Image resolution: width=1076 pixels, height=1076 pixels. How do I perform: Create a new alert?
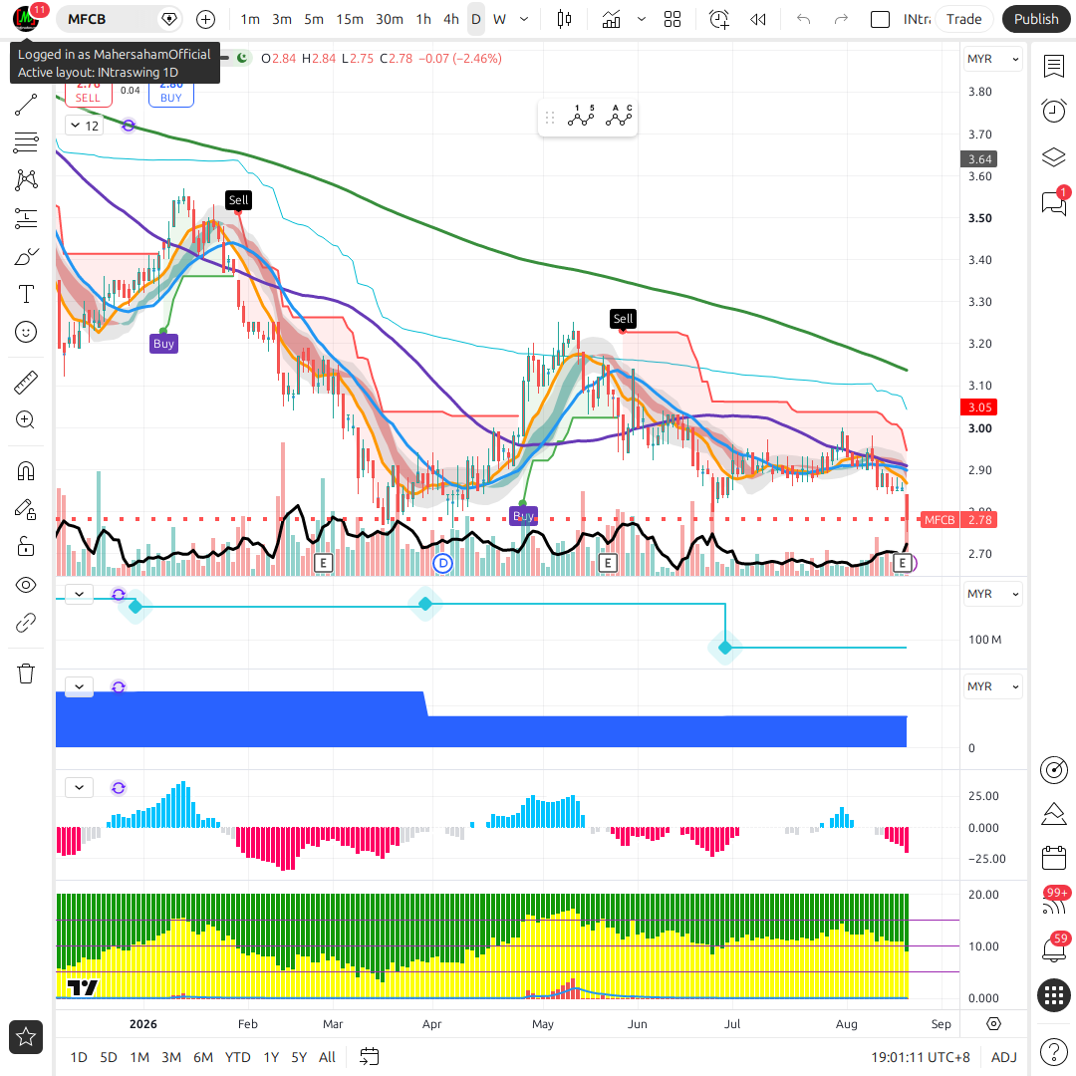[x=719, y=19]
